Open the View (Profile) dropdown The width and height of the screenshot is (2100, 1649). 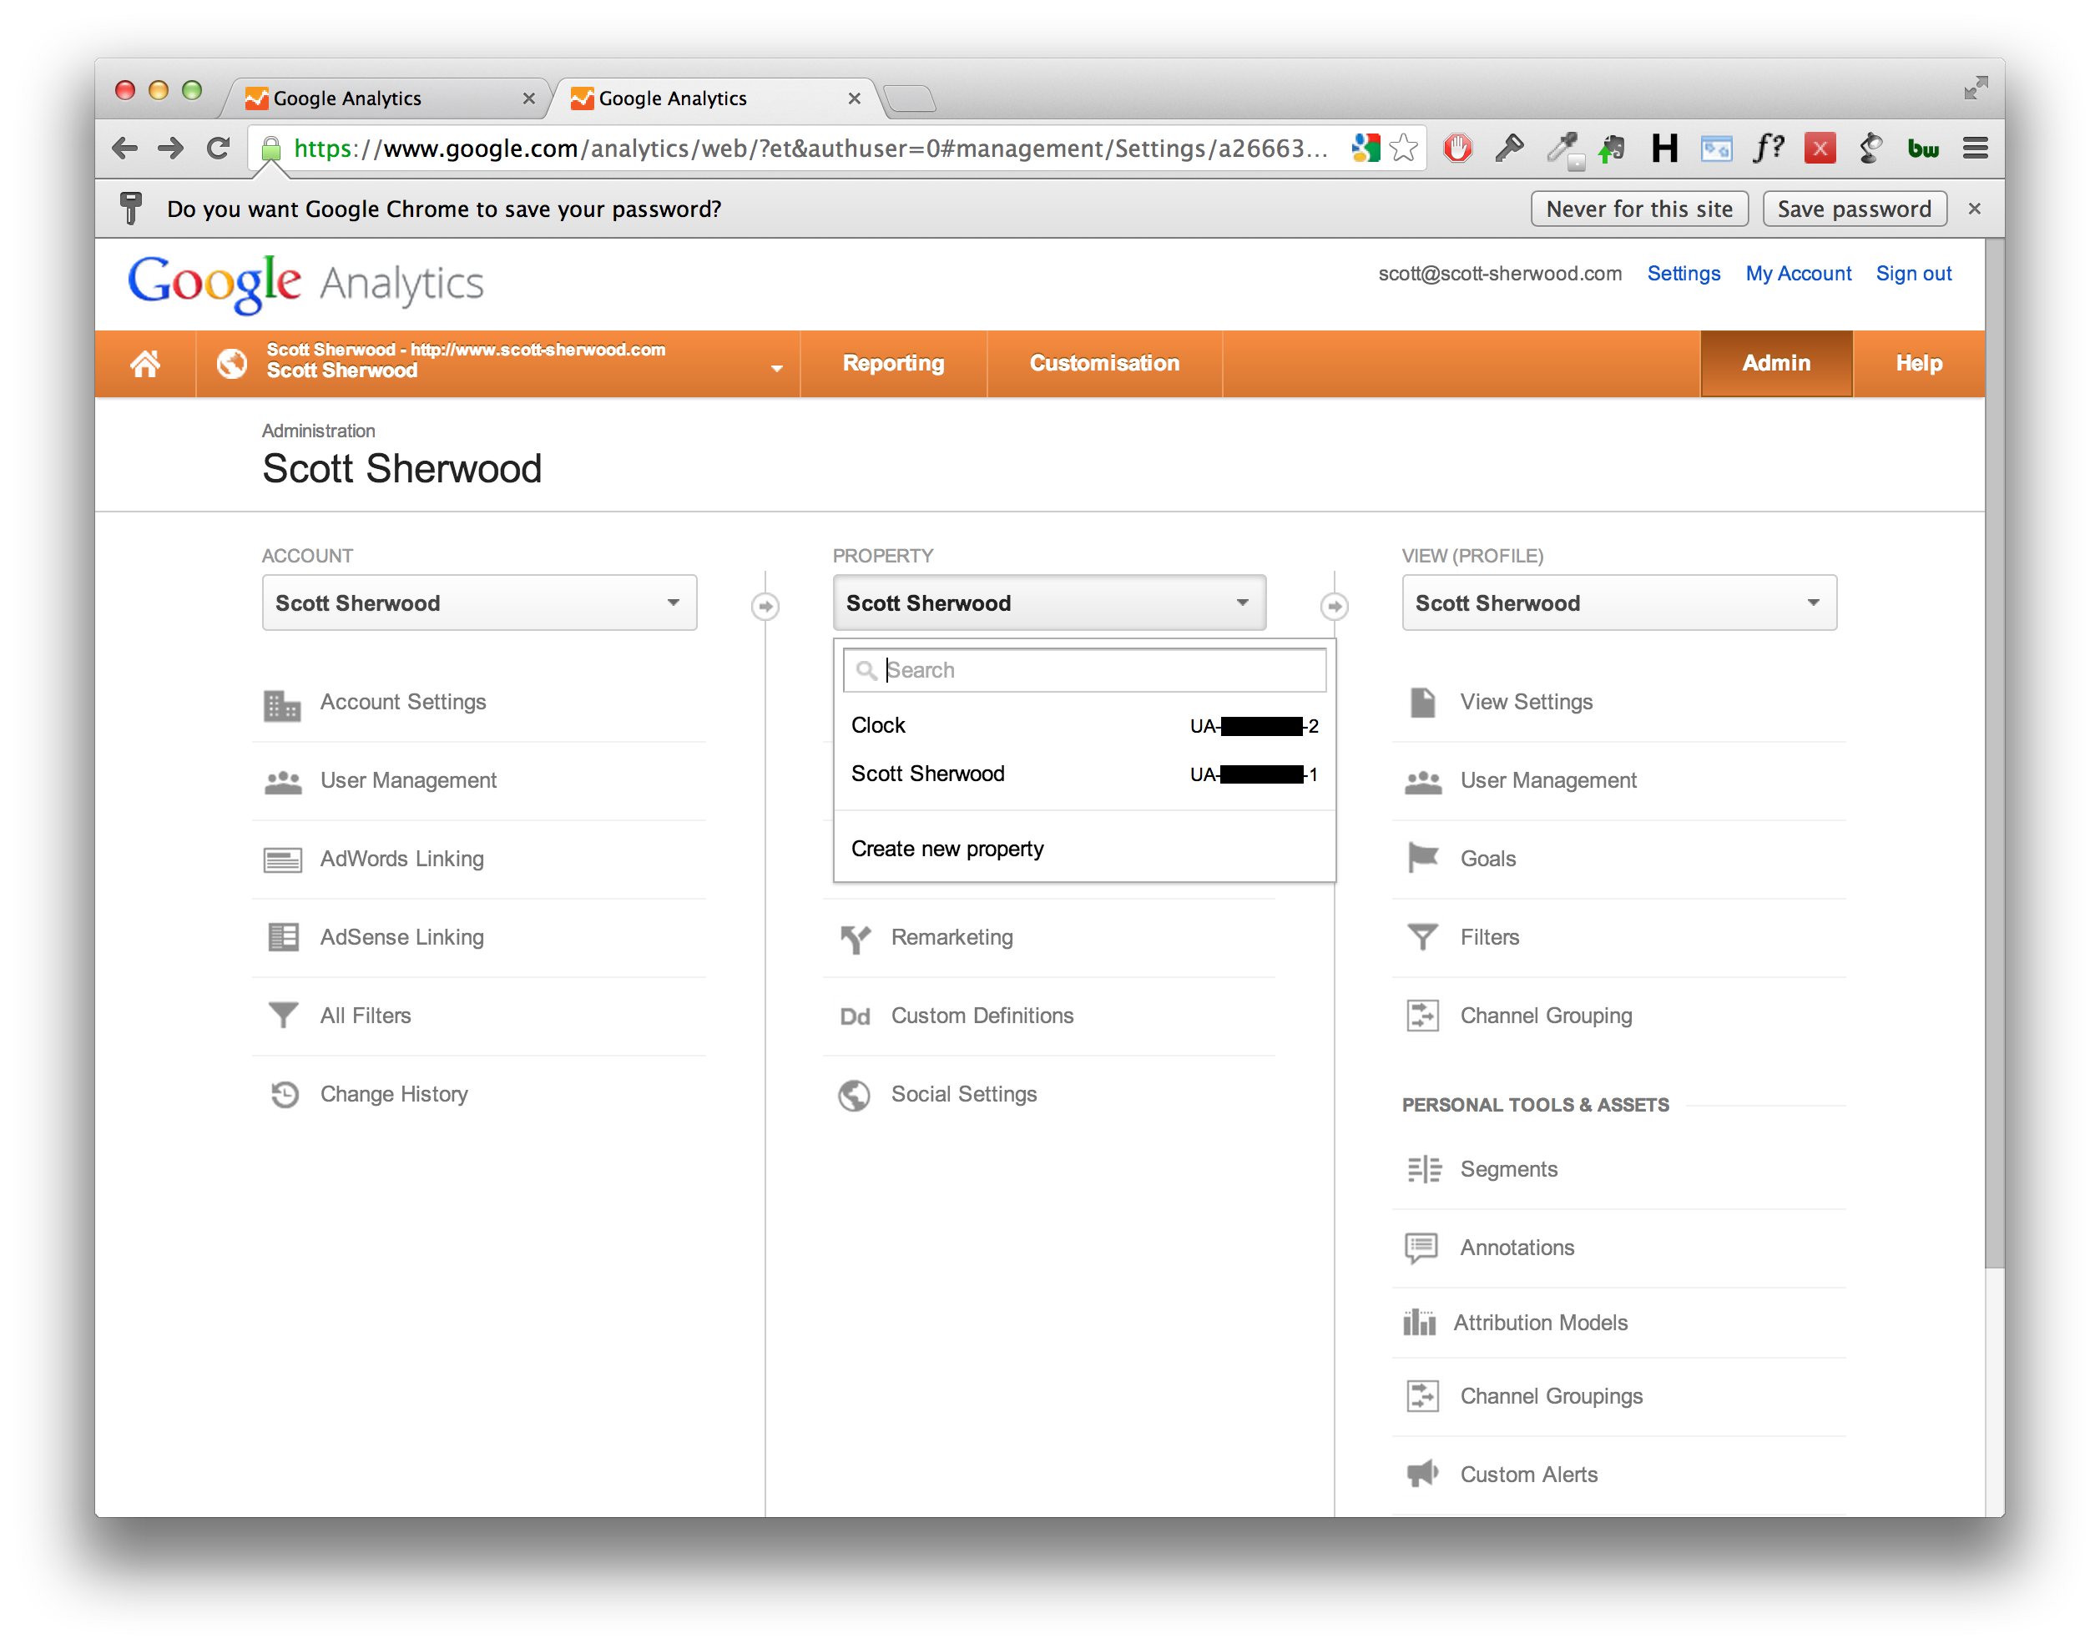[x=1618, y=603]
